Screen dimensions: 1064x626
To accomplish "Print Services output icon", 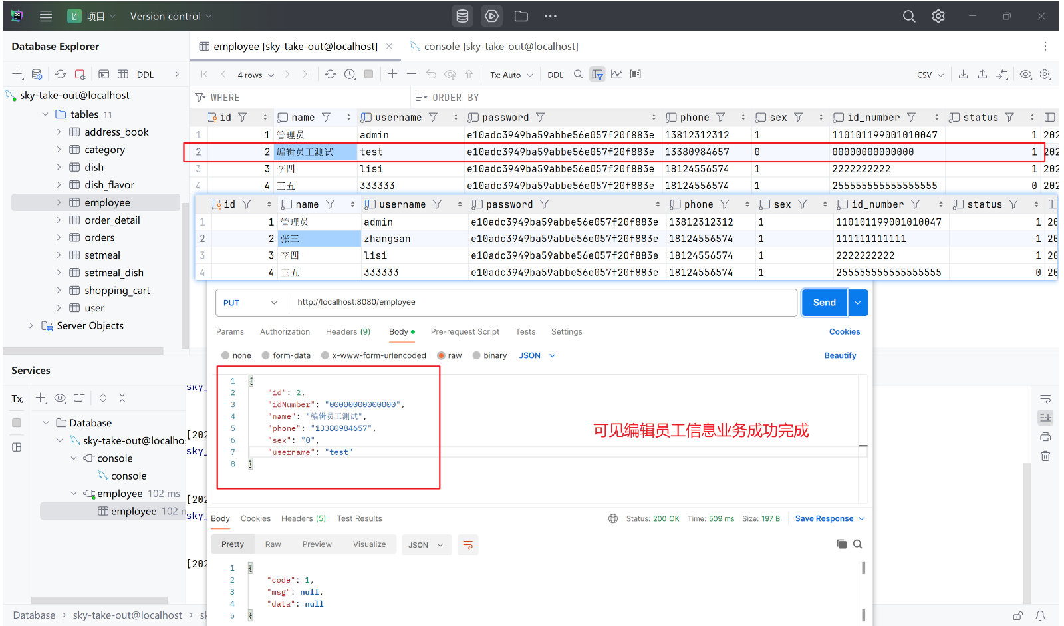I will coord(1045,437).
